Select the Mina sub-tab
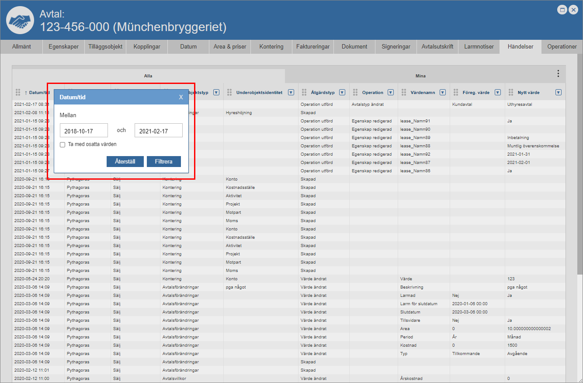 click(420, 76)
